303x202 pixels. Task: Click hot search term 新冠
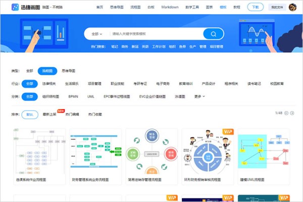(x=135, y=46)
